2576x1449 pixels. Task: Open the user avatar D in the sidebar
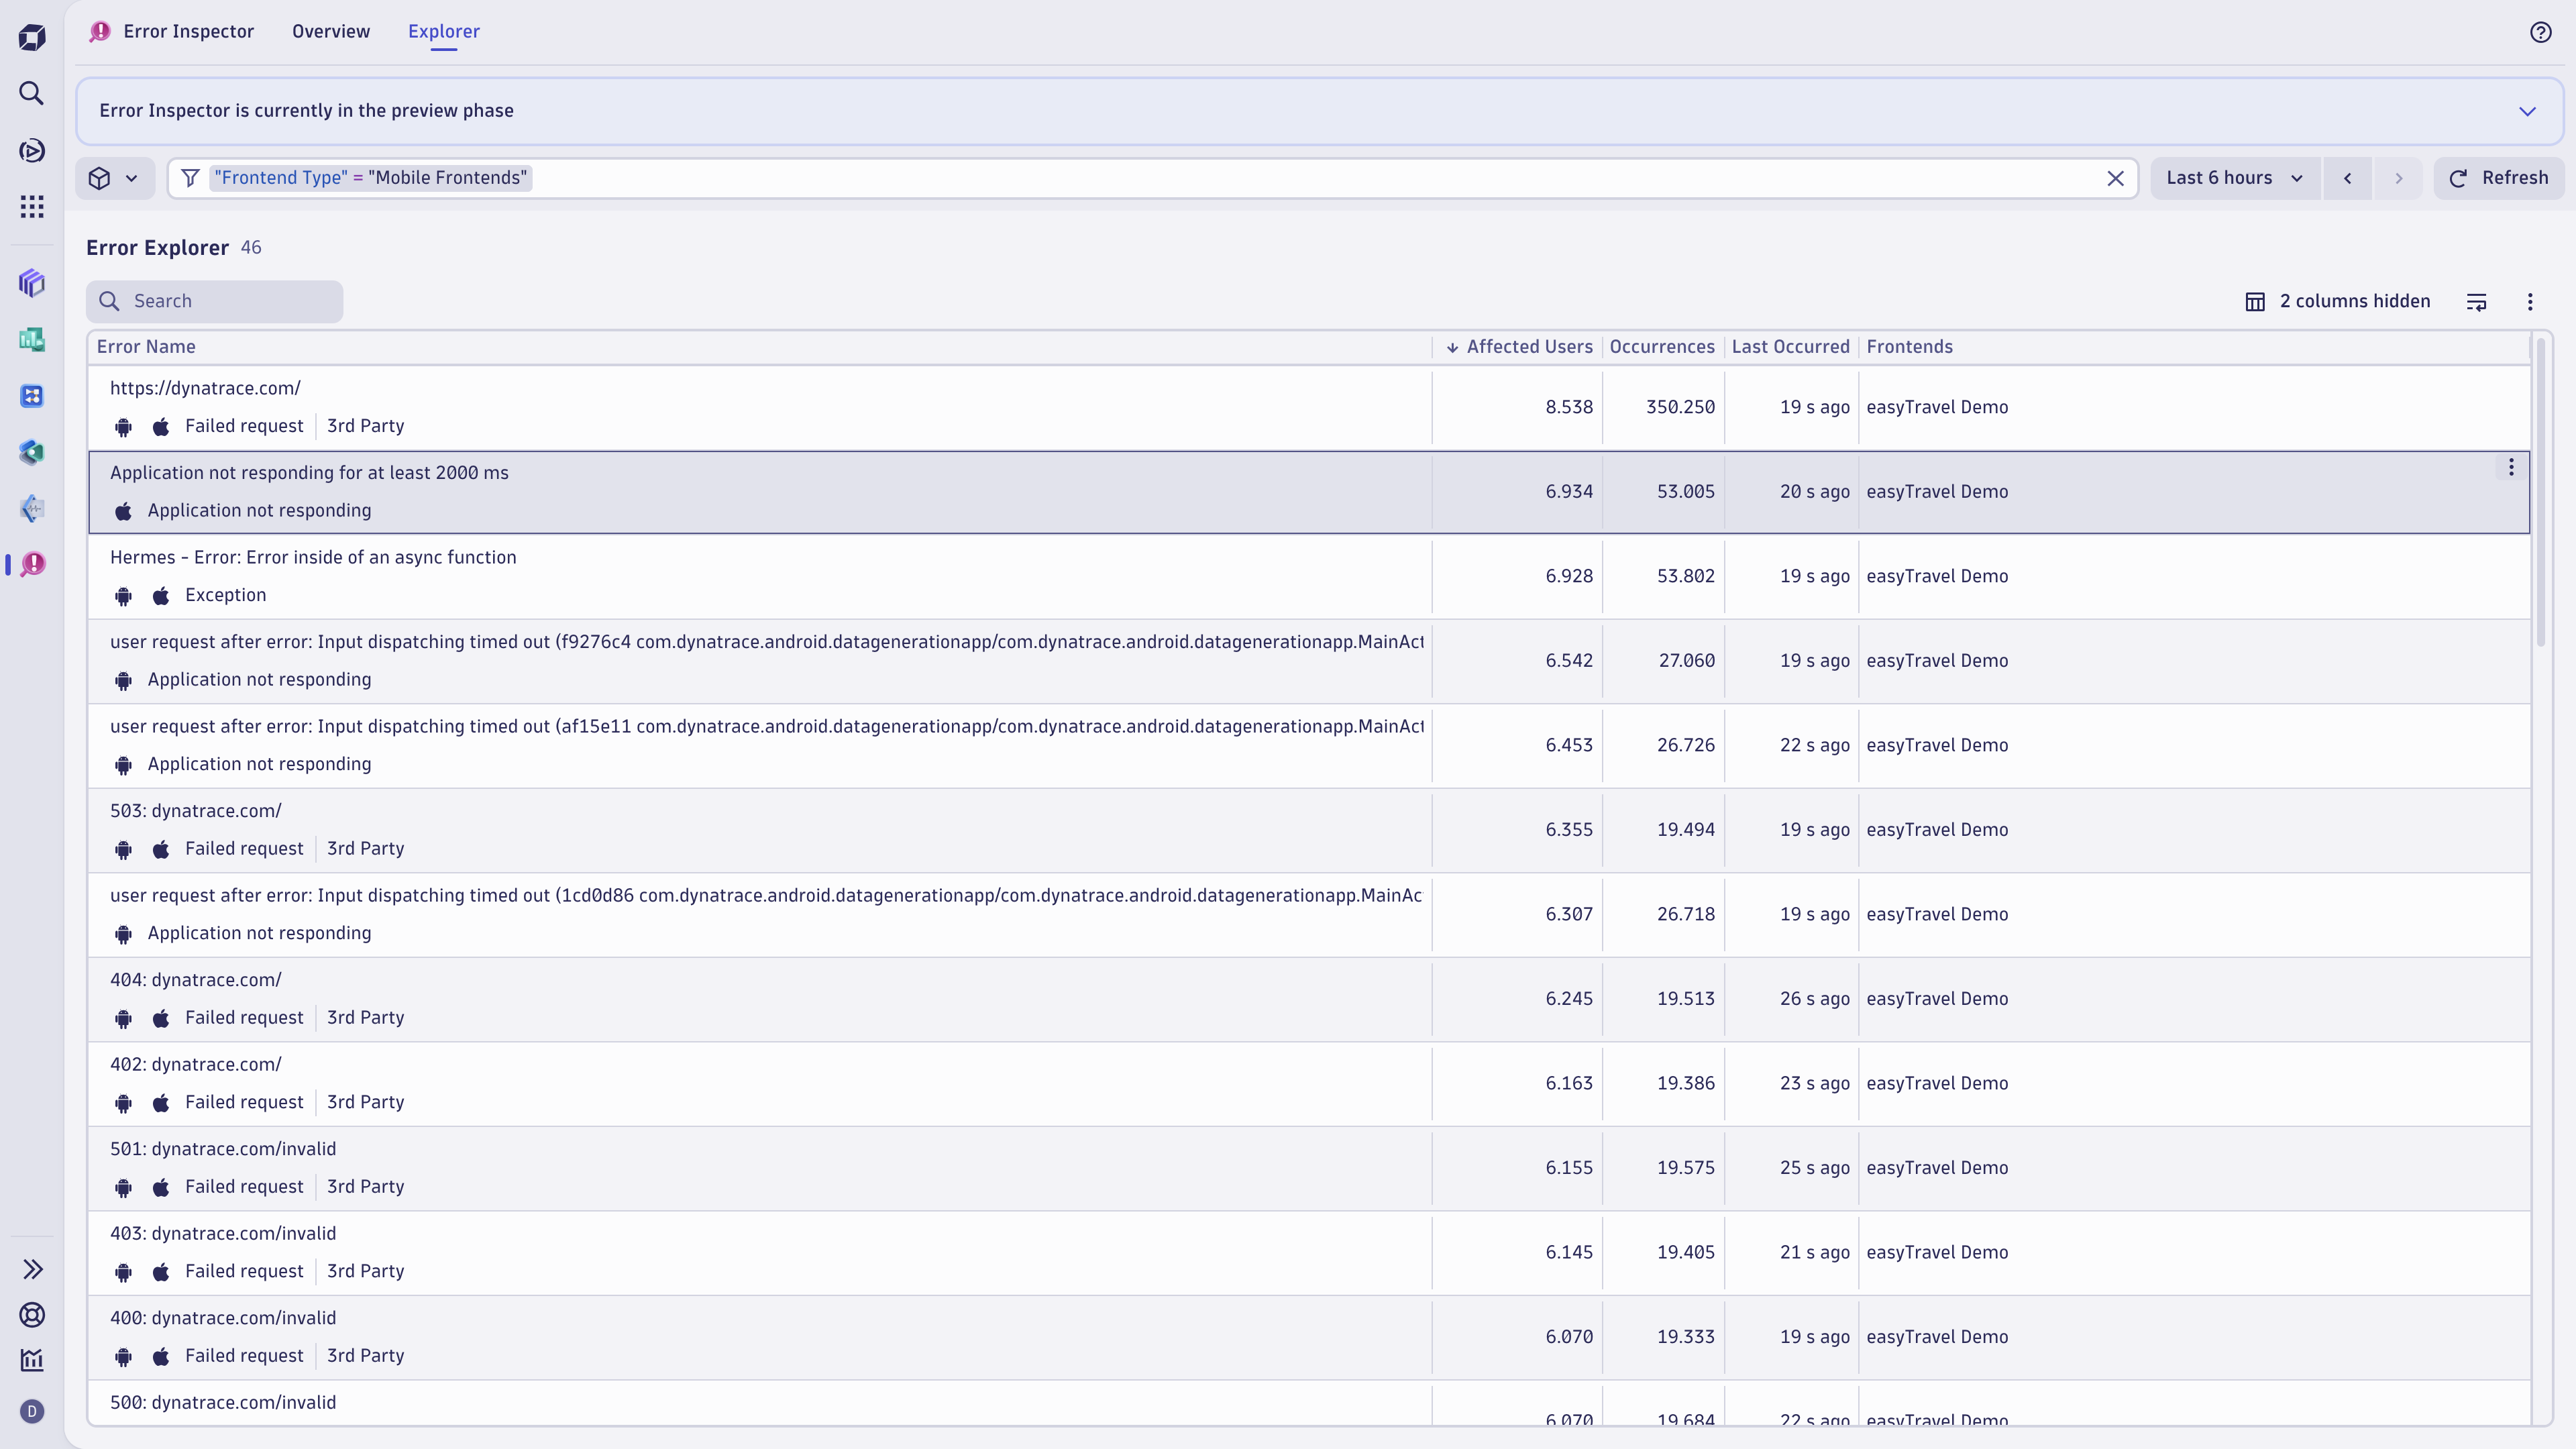[x=32, y=1411]
